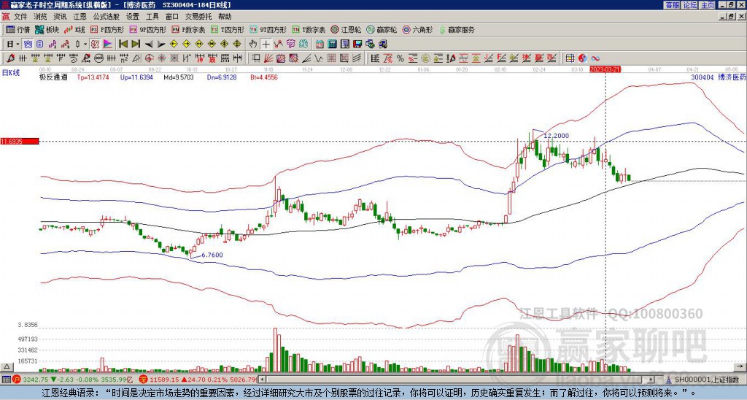Click the 客服 customer service button
This screenshot has width=747, height=400.
[x=672, y=4]
